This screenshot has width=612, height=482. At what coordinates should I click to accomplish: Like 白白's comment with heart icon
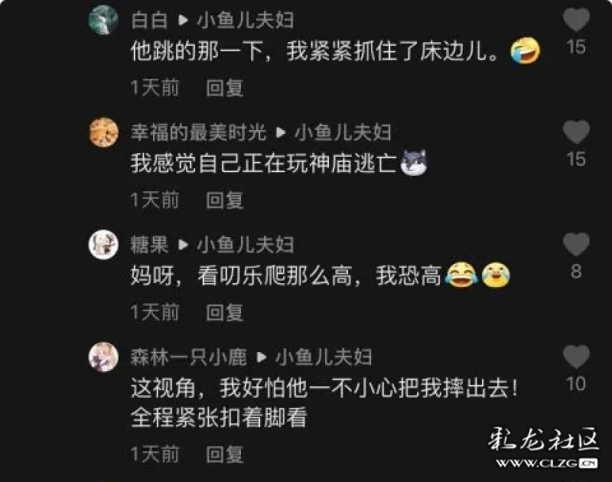click(576, 20)
